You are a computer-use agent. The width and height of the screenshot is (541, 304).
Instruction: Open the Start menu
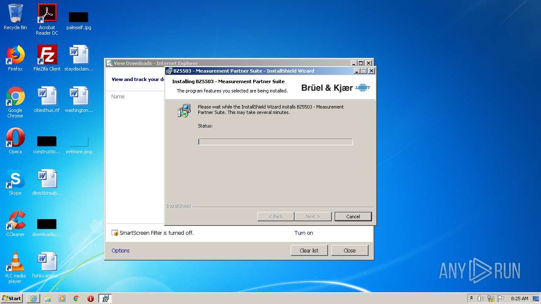click(12, 298)
